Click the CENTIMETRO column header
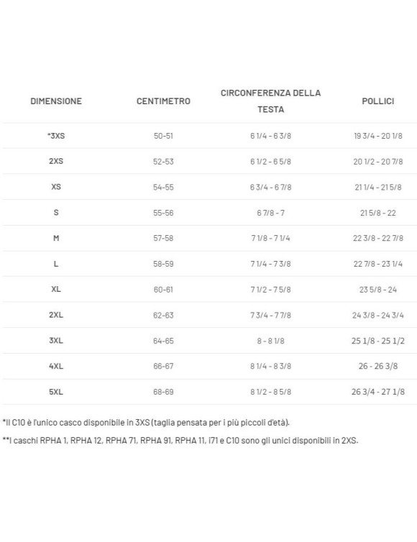417x542 pixels. [x=163, y=101]
